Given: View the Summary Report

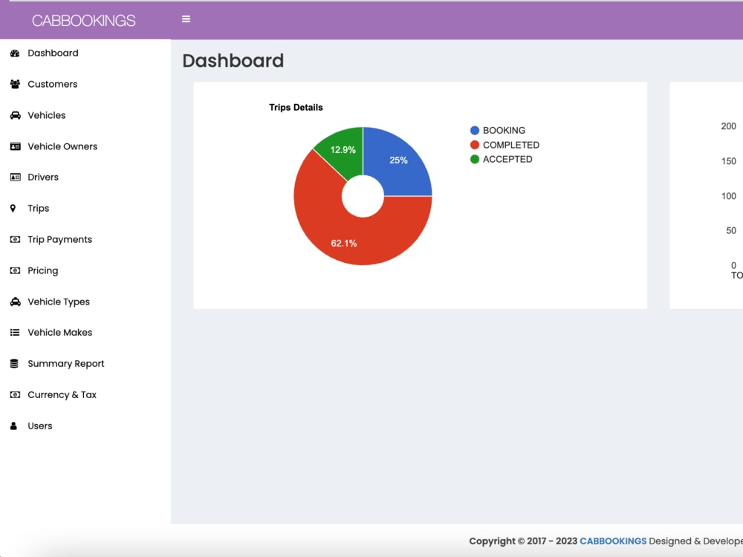Looking at the screenshot, I should tap(66, 364).
